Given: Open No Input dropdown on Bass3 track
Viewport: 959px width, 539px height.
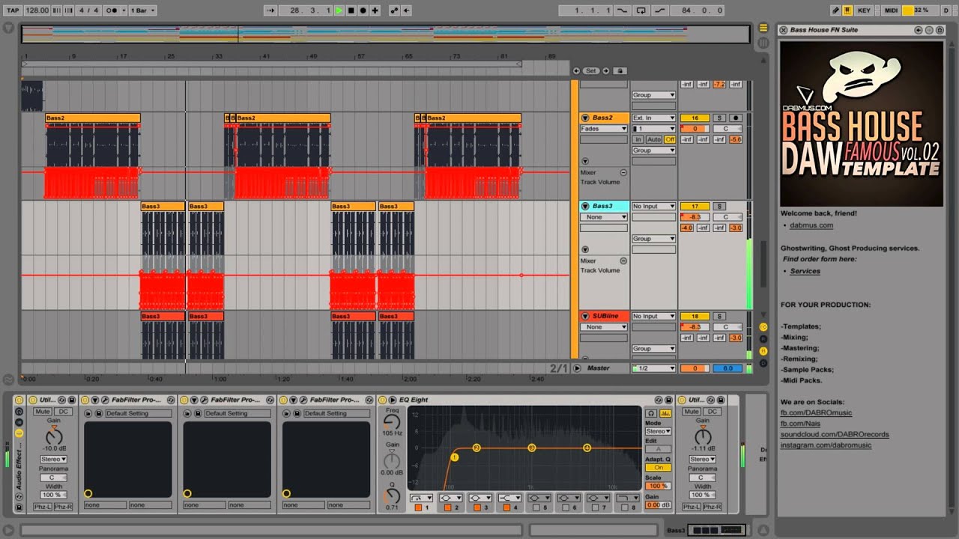Looking at the screenshot, I should (653, 206).
